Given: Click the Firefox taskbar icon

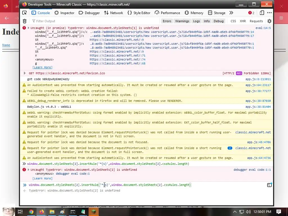Looking at the screenshot, I should click(42, 212).
